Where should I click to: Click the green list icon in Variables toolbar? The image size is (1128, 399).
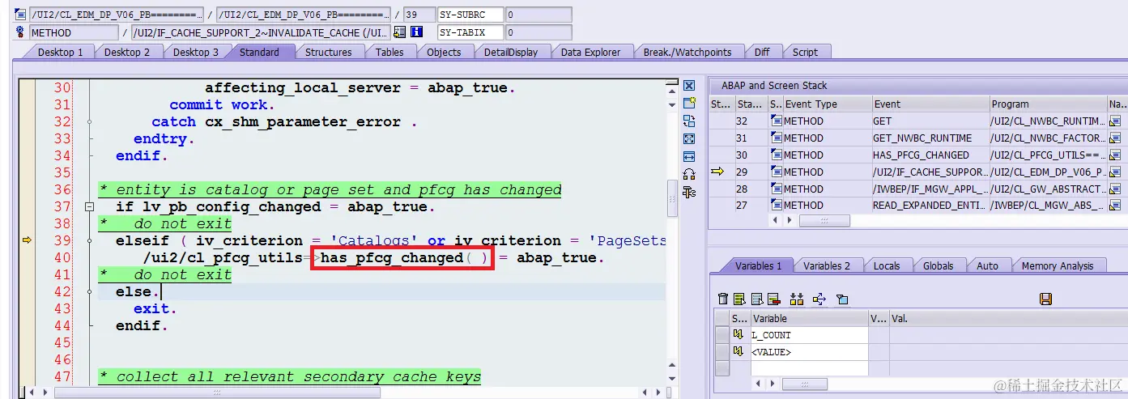pyautogui.click(x=740, y=299)
